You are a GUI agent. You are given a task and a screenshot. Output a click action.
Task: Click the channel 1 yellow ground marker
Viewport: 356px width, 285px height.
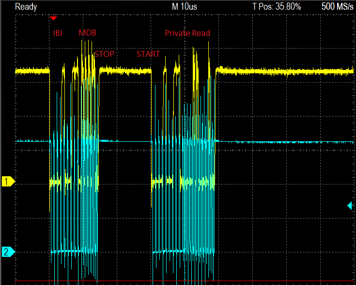click(x=8, y=182)
